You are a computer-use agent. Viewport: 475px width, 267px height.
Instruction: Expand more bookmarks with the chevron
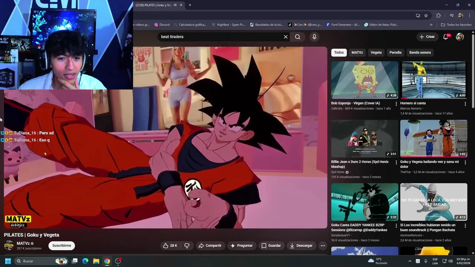pos(431,25)
